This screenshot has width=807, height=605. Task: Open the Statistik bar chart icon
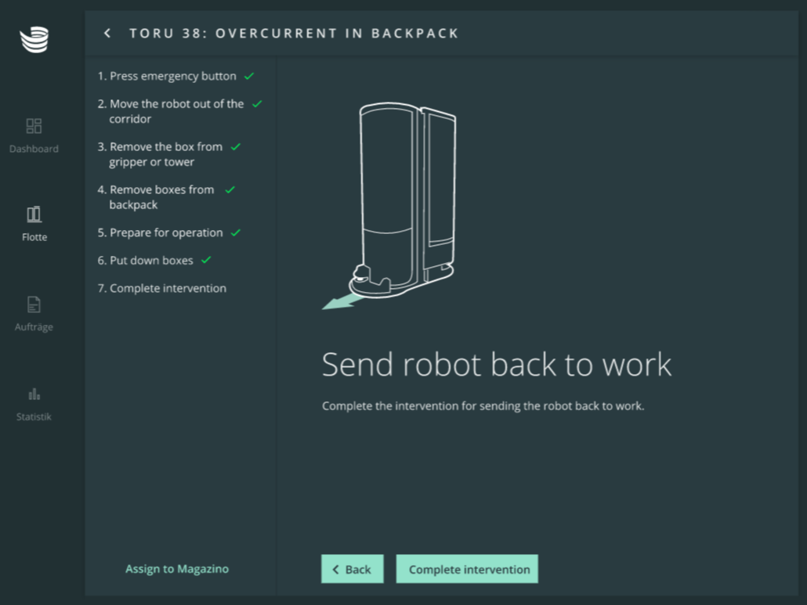click(x=34, y=394)
